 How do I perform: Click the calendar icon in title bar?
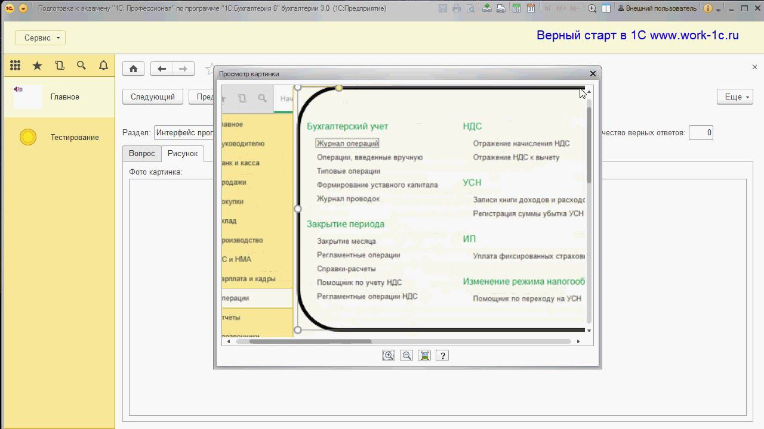pos(530,8)
